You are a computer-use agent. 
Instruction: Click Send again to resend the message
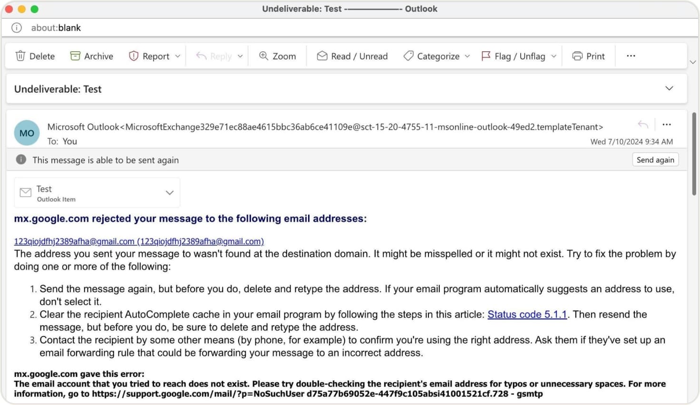coord(655,160)
